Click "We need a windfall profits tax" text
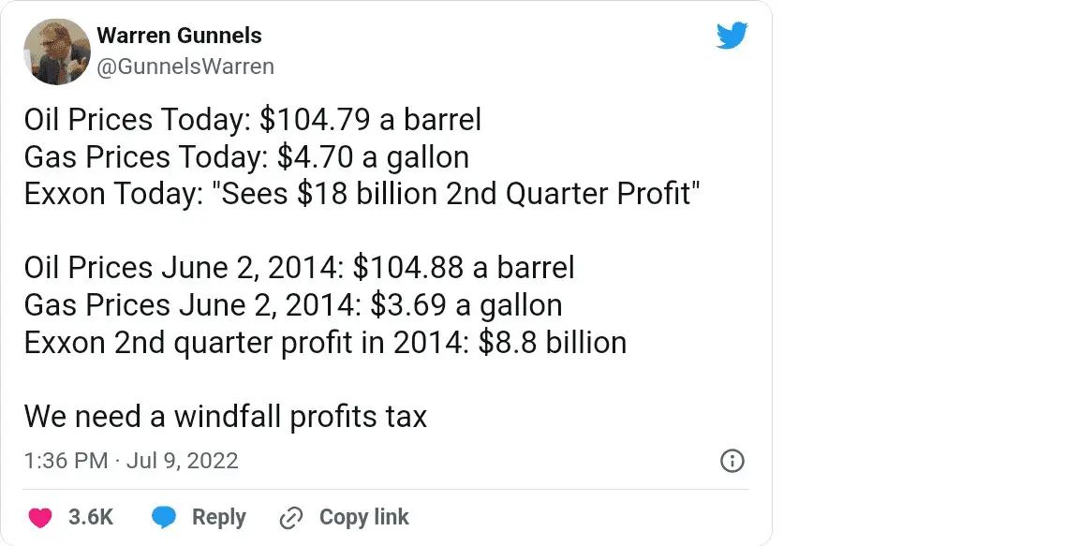Screen dimensions: 1079x546 [225, 417]
